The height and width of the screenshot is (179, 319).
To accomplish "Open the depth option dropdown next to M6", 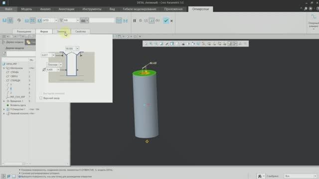I will (x=87, y=20).
